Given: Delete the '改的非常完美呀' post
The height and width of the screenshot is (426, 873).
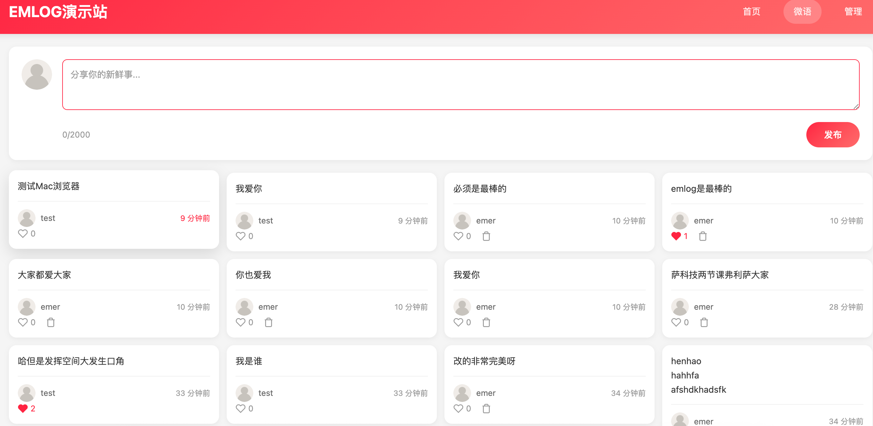Looking at the screenshot, I should point(486,409).
